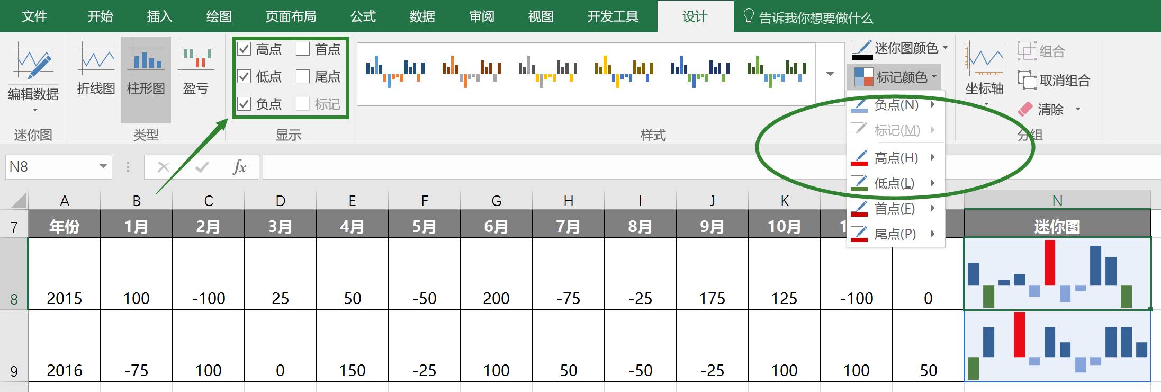Toggle the 负点 negative point checkbox
The width and height of the screenshot is (1161, 392).
click(244, 104)
